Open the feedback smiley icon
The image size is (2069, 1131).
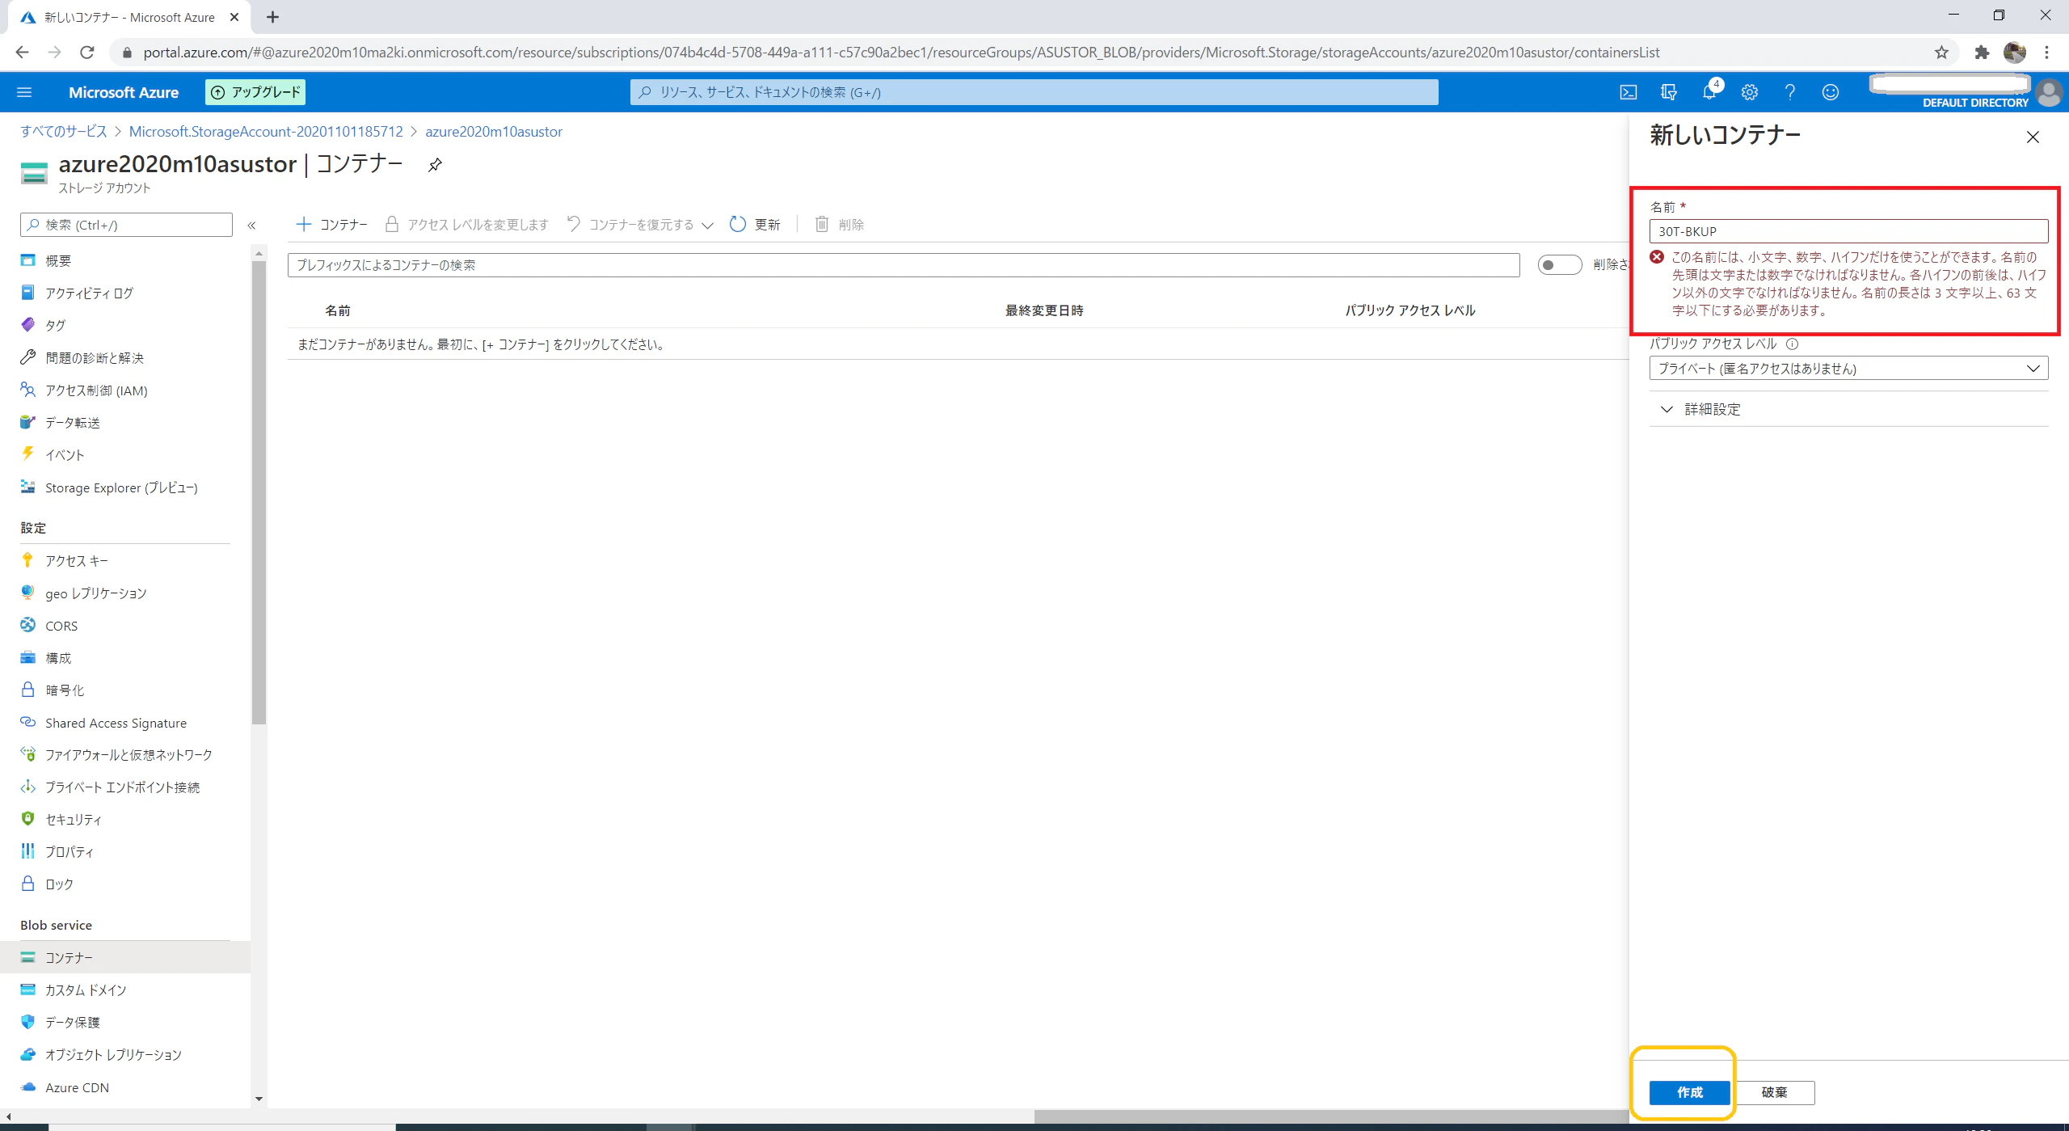coord(1831,92)
